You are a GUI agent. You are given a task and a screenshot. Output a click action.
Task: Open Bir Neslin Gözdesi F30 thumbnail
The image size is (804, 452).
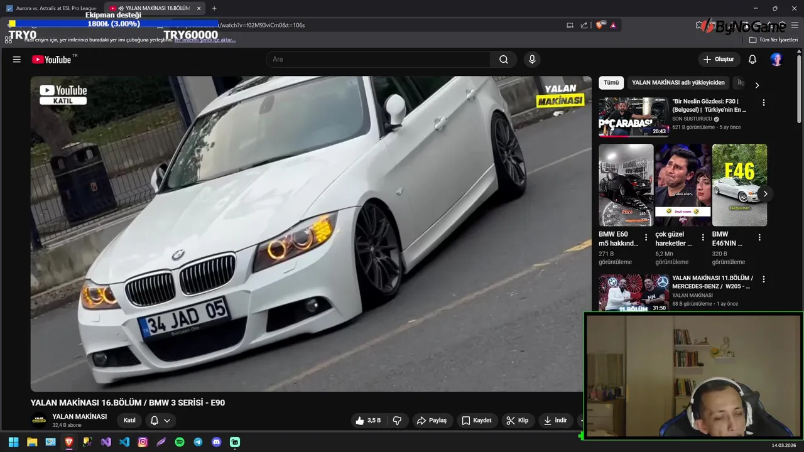[x=634, y=117]
